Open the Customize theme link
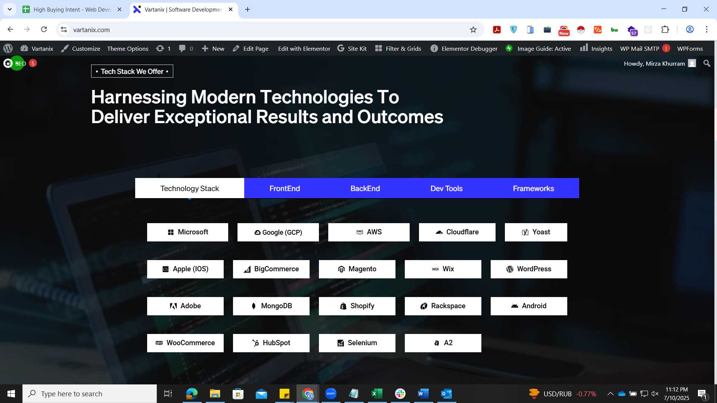 point(81,49)
